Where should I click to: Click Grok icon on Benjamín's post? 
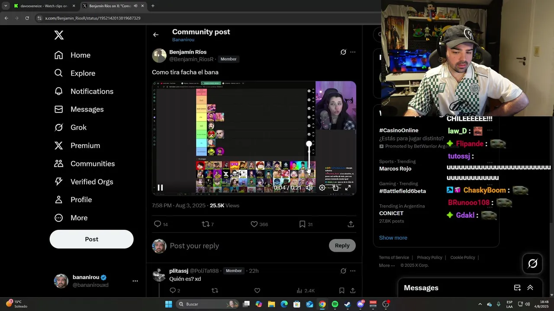[x=343, y=52]
